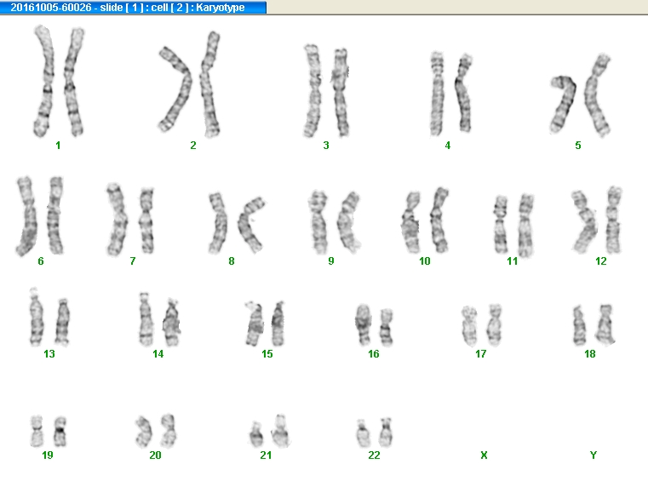Click the green 'Y' chromosome label
Image resolution: width=648 pixels, height=498 pixels.
(593, 455)
